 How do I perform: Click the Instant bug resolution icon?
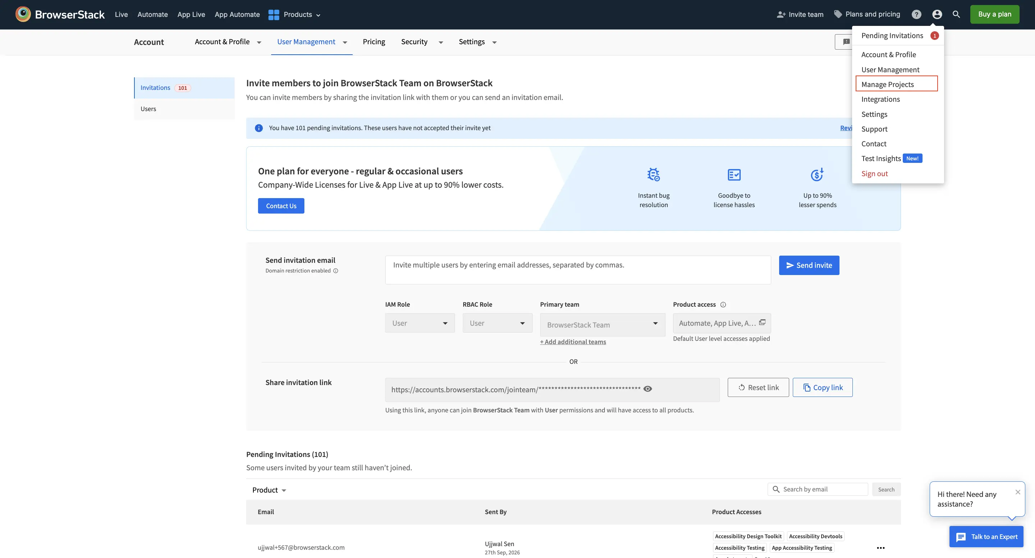[653, 174]
